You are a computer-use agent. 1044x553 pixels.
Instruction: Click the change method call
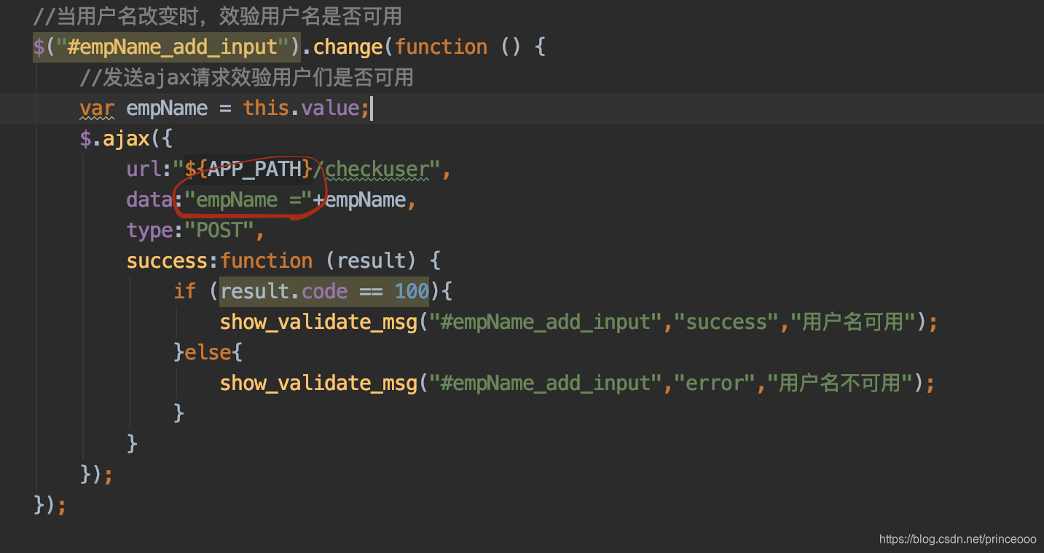[x=348, y=47]
